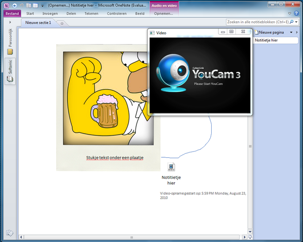Open the Beeld ribbon tab
Image resolution: width=303 pixels, height=242 pixels.
pyautogui.click(x=140, y=13)
